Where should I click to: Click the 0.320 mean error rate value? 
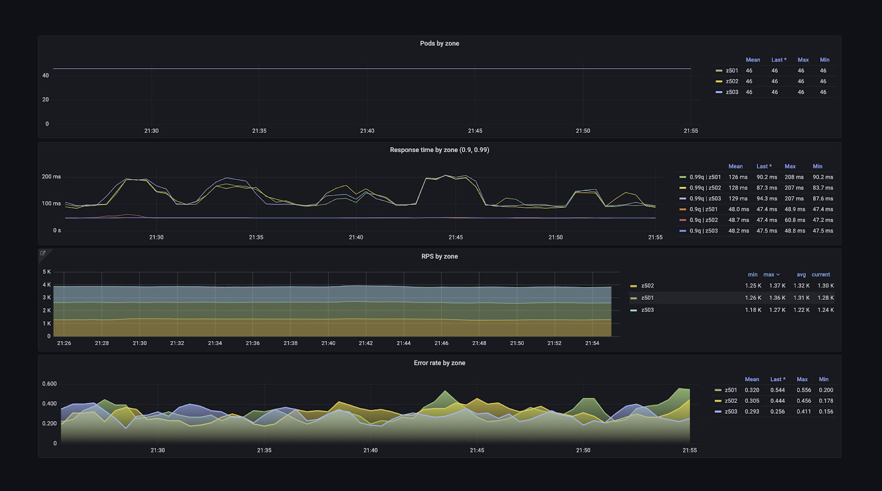pyautogui.click(x=752, y=390)
